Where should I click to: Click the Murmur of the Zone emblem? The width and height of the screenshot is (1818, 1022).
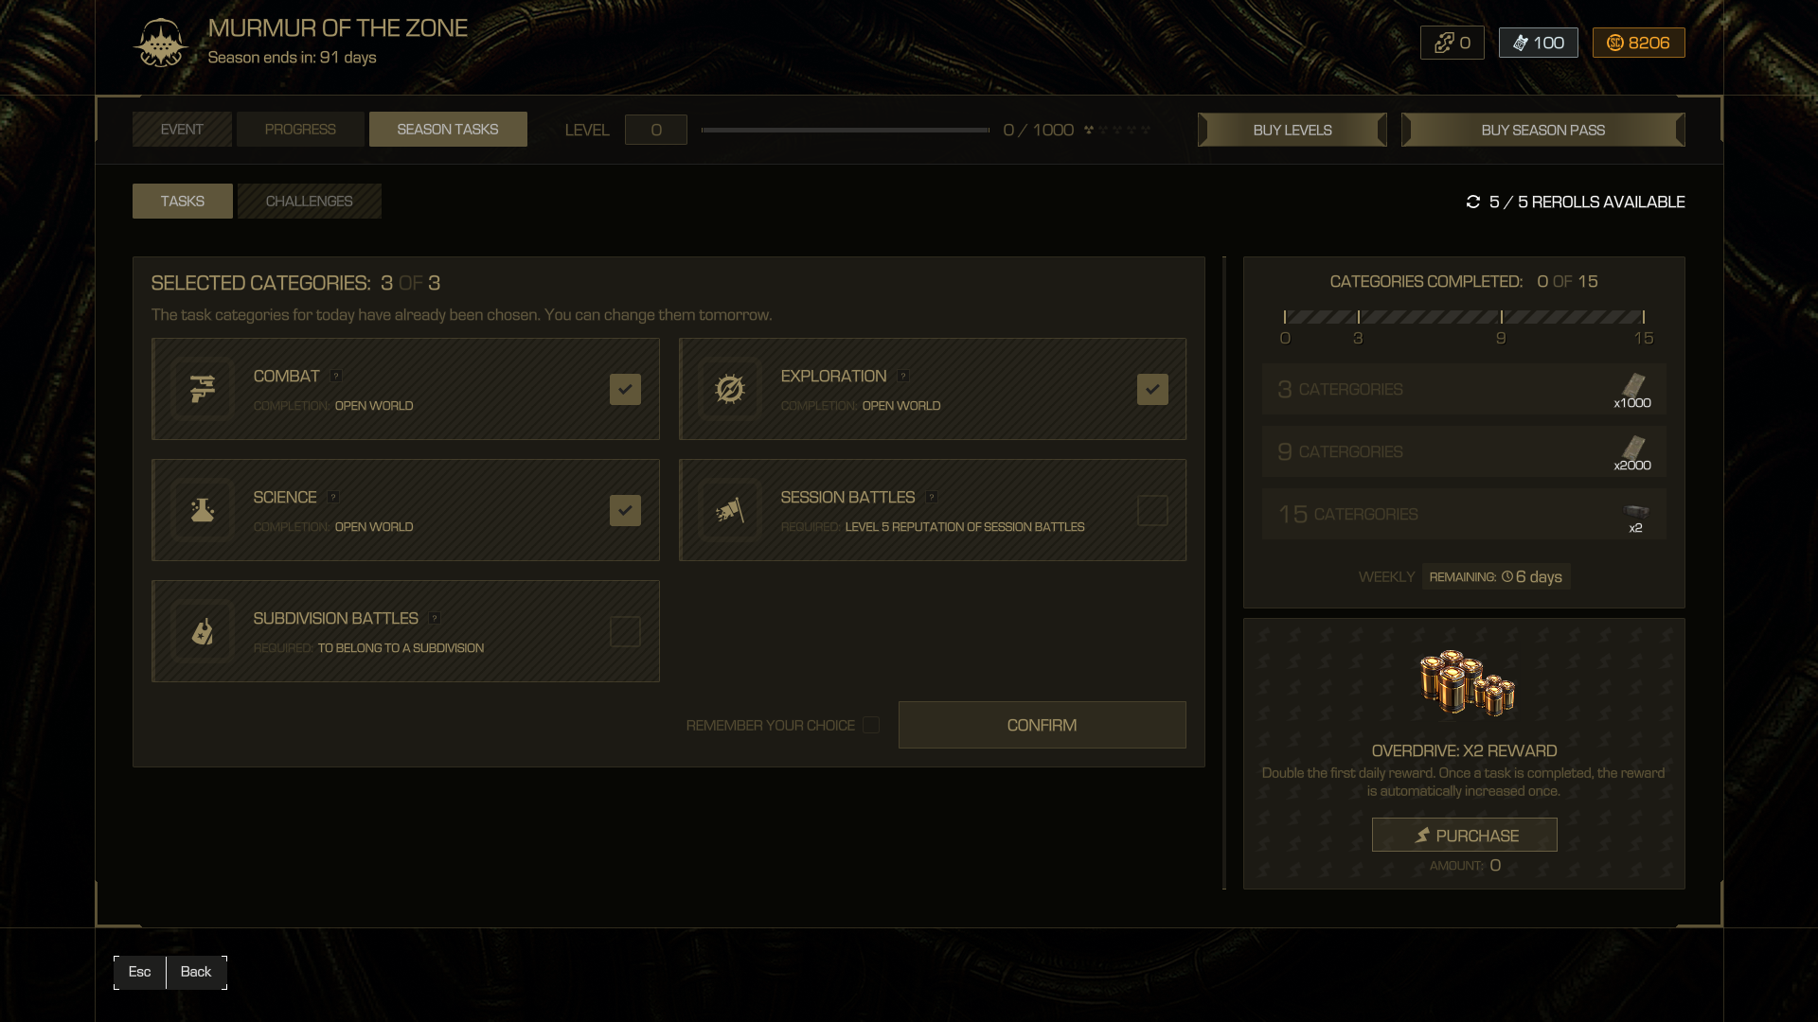pyautogui.click(x=160, y=44)
